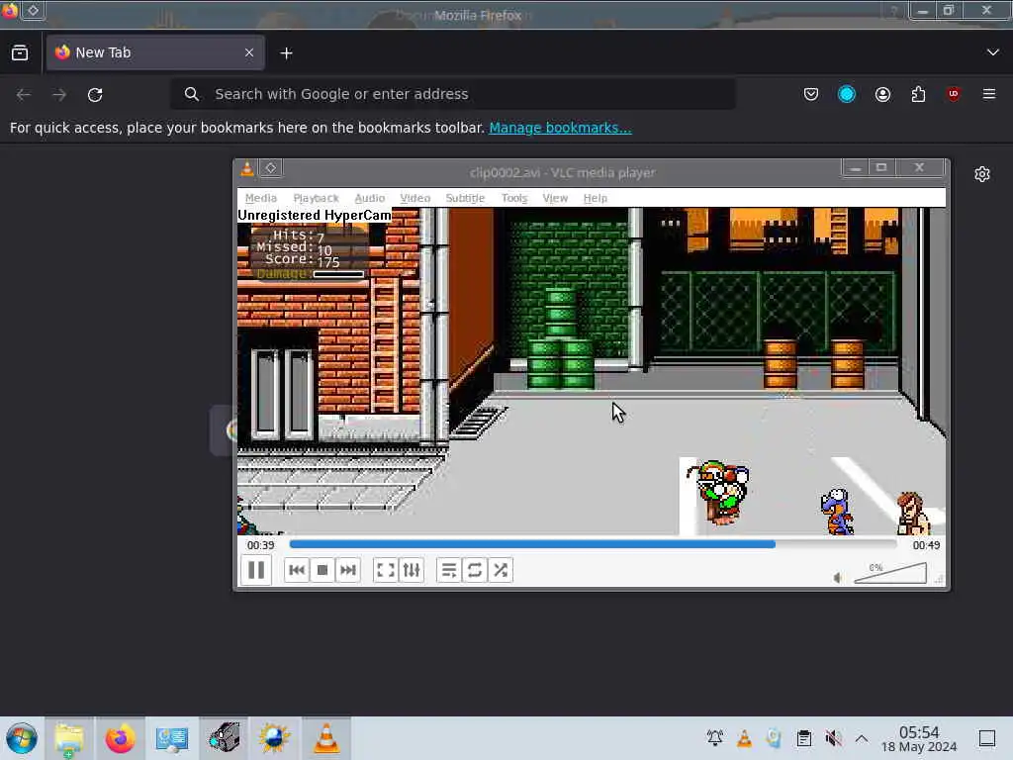
Task: Click show desktop button in taskbar
Action: point(987,738)
